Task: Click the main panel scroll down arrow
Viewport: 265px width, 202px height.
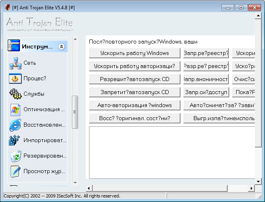Action: point(258,182)
